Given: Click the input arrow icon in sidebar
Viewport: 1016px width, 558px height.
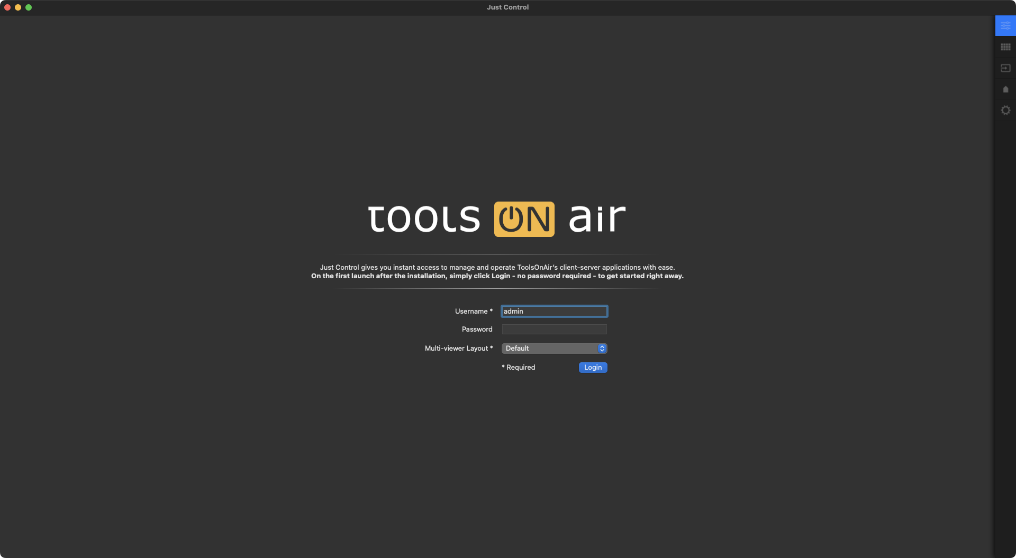Looking at the screenshot, I should 1005,68.
